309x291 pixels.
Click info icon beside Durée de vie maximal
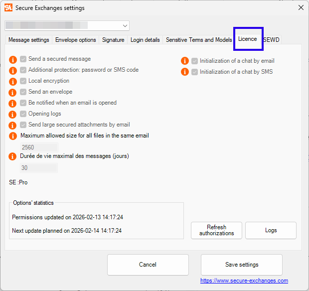coord(12,156)
